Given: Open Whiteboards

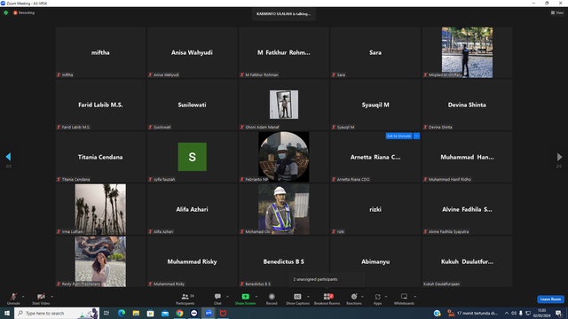Looking at the screenshot, I should (404, 299).
